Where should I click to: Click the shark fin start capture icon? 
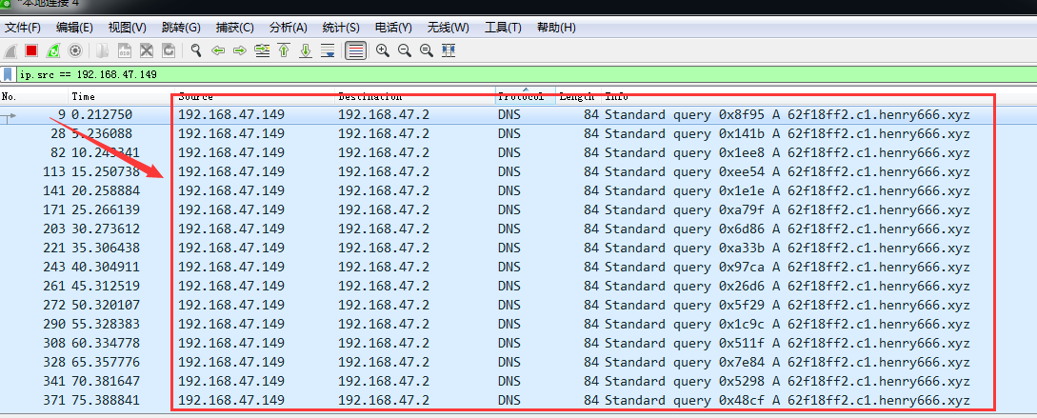tap(10, 50)
